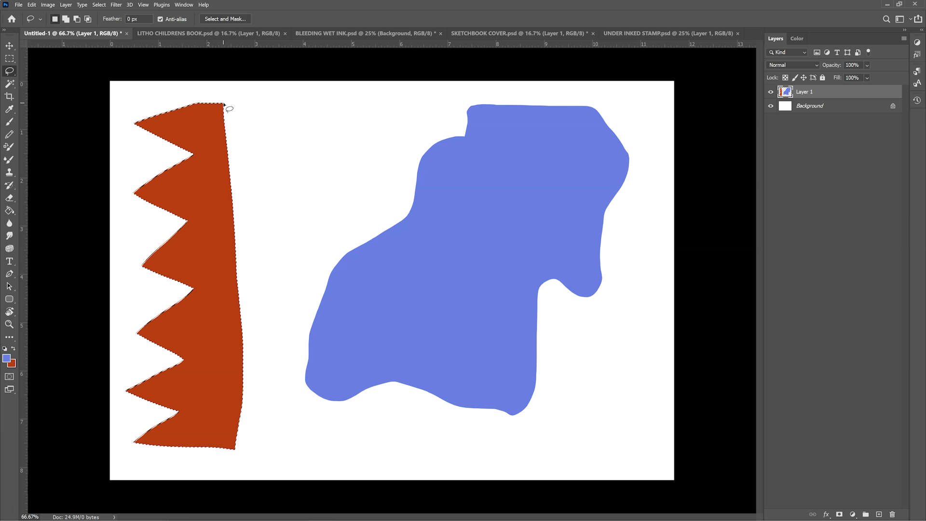Select the Path Selection tool

pos(9,286)
